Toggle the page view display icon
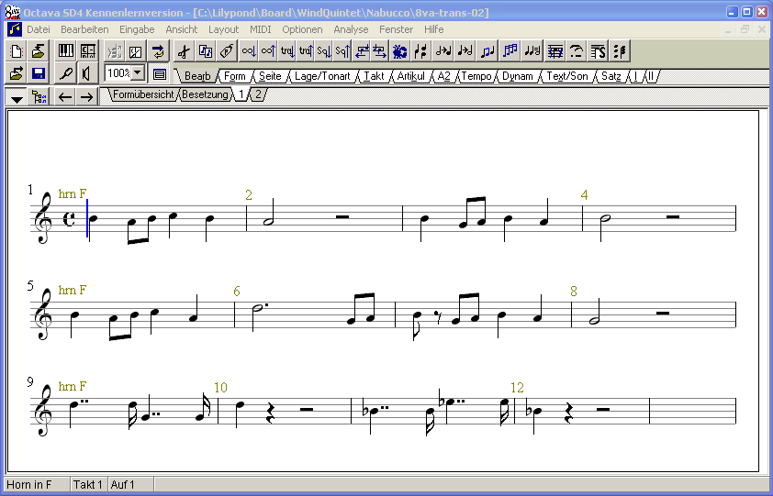Viewport: 773px width, 496px height. [159, 74]
